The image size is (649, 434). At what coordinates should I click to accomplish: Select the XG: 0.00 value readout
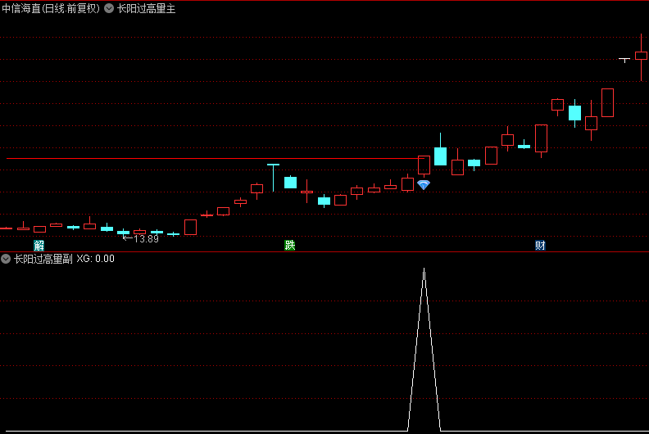point(95,259)
